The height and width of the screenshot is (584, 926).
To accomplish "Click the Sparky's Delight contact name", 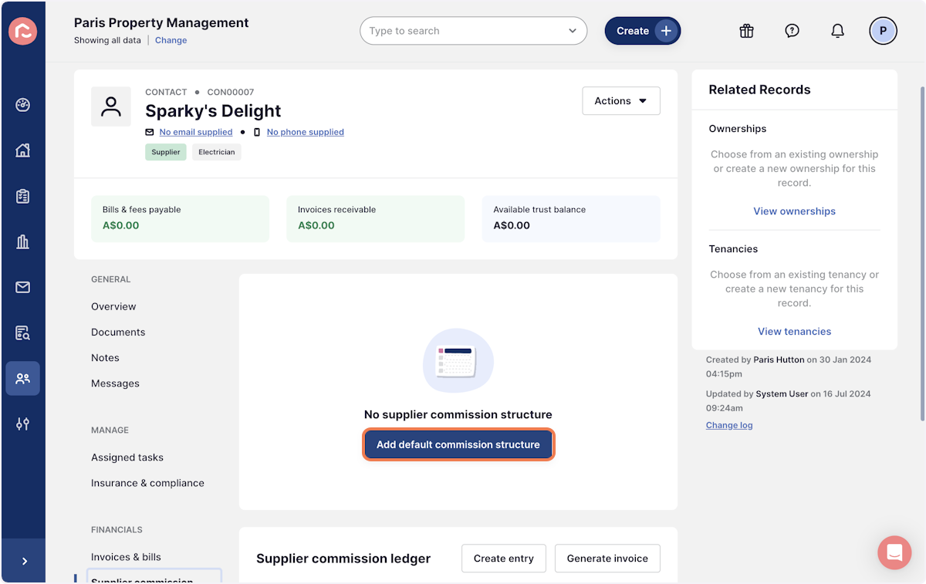I will [213, 110].
